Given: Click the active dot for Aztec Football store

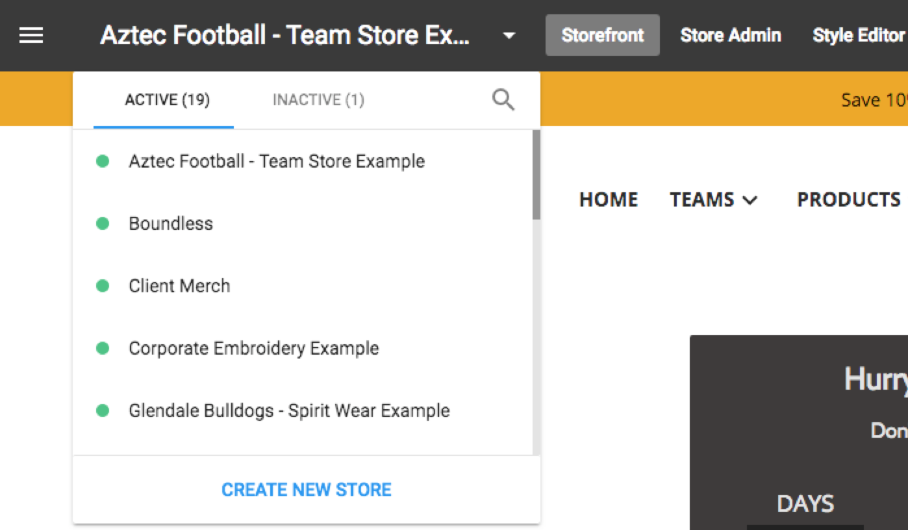Looking at the screenshot, I should click(103, 161).
